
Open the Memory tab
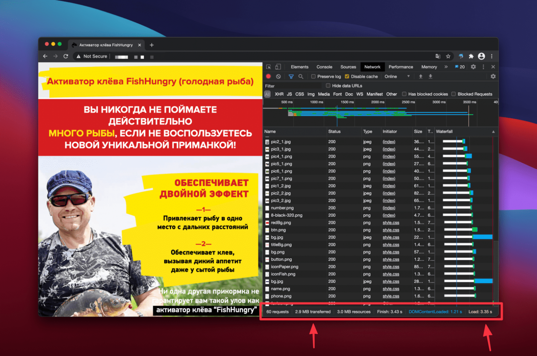tap(429, 67)
